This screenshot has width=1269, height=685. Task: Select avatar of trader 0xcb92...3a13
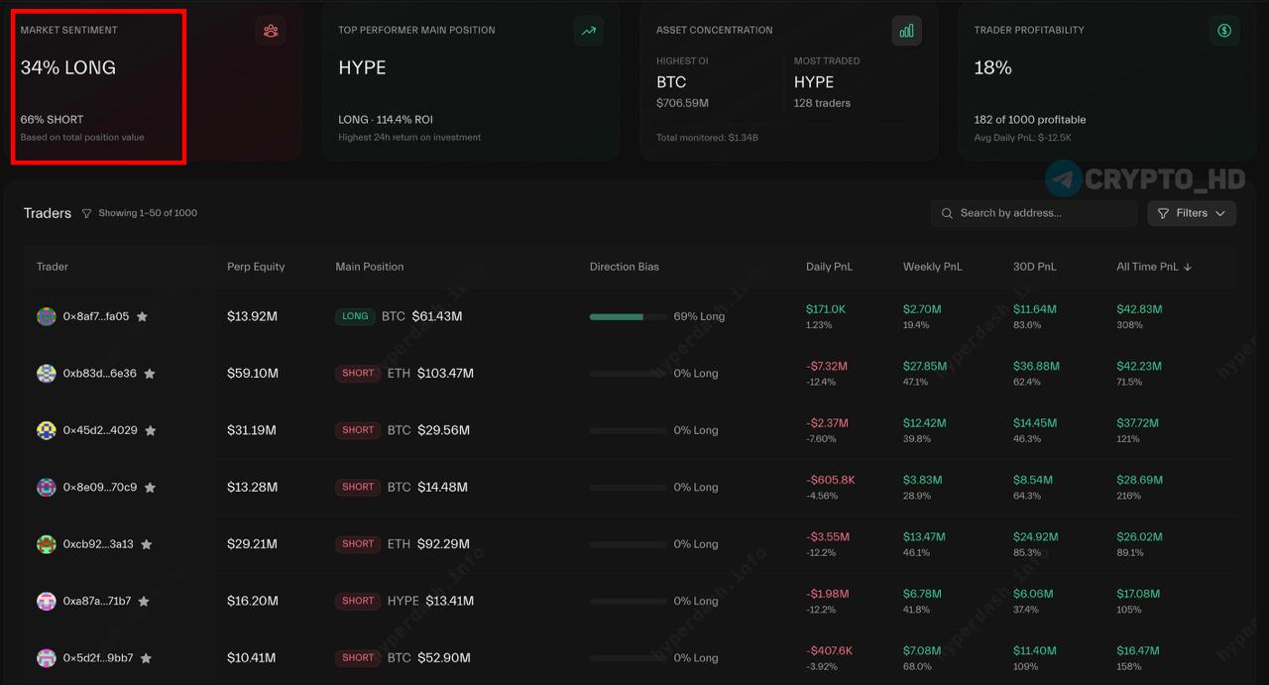click(x=46, y=544)
